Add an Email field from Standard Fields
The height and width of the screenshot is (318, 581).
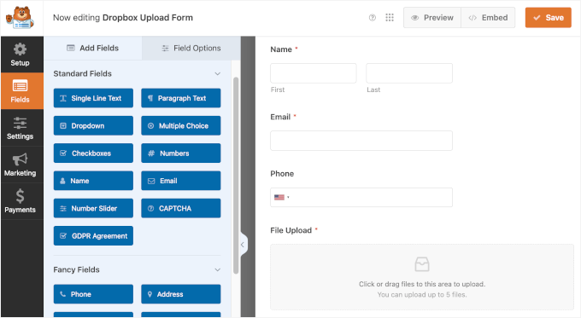click(181, 181)
